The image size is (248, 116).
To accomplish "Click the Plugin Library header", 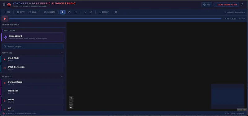I will point(11,25).
